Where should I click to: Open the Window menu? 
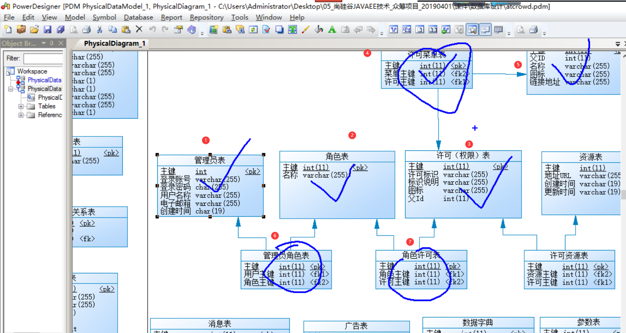(x=269, y=17)
